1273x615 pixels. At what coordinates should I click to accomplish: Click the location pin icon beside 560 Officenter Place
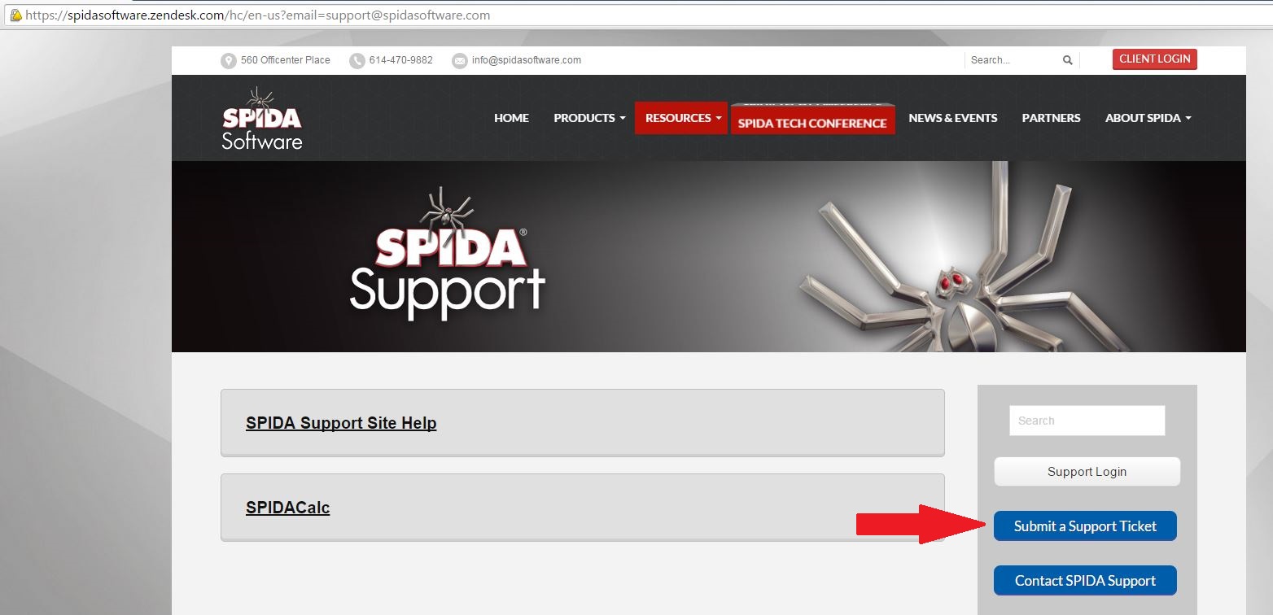228,61
